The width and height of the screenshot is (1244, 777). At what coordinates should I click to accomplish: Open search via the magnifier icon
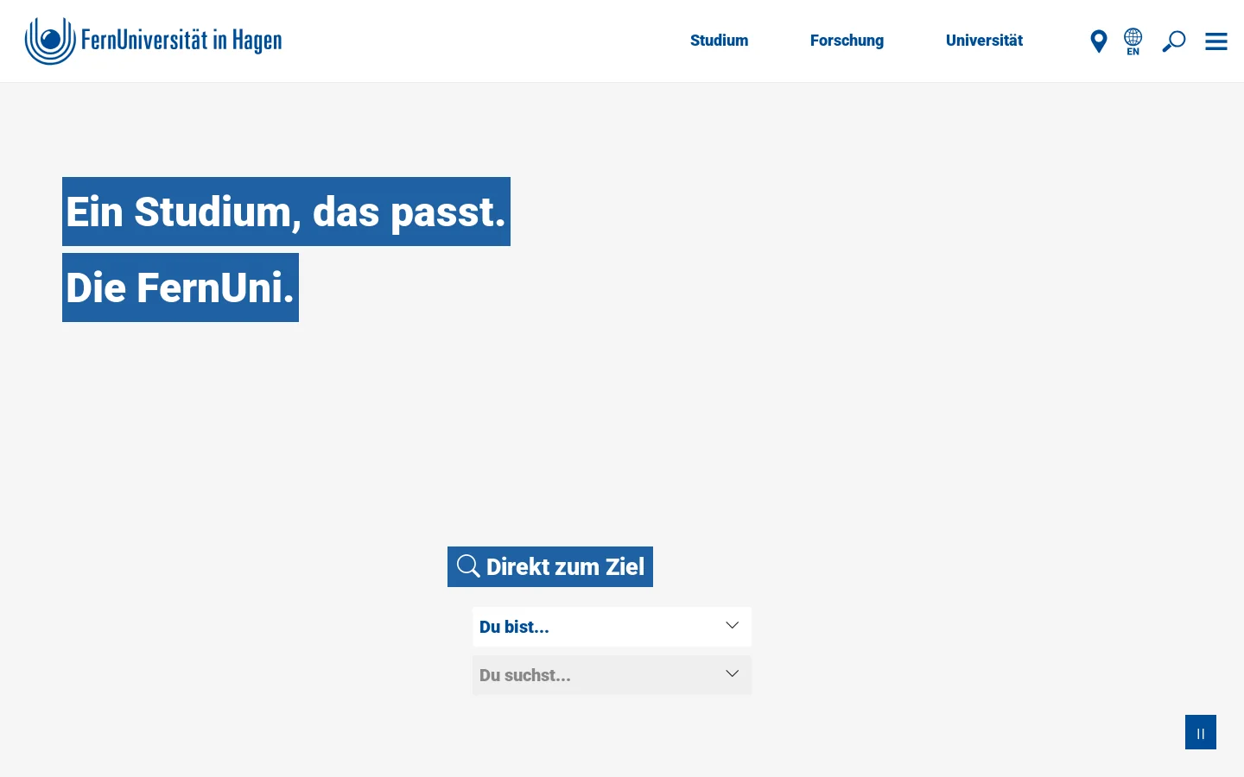pyautogui.click(x=1173, y=41)
